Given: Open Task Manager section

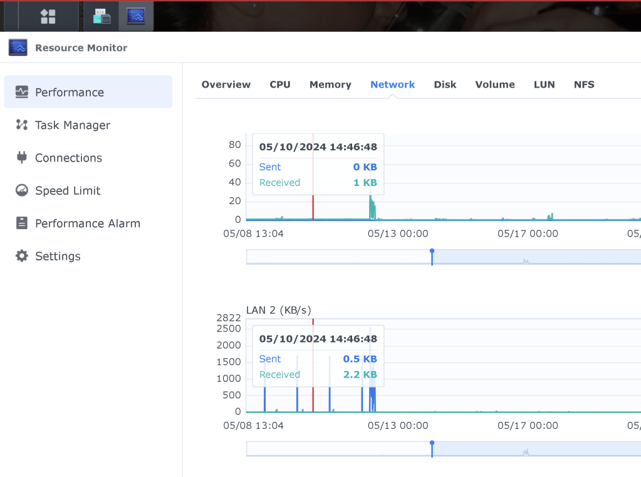Looking at the screenshot, I should pos(88,125).
